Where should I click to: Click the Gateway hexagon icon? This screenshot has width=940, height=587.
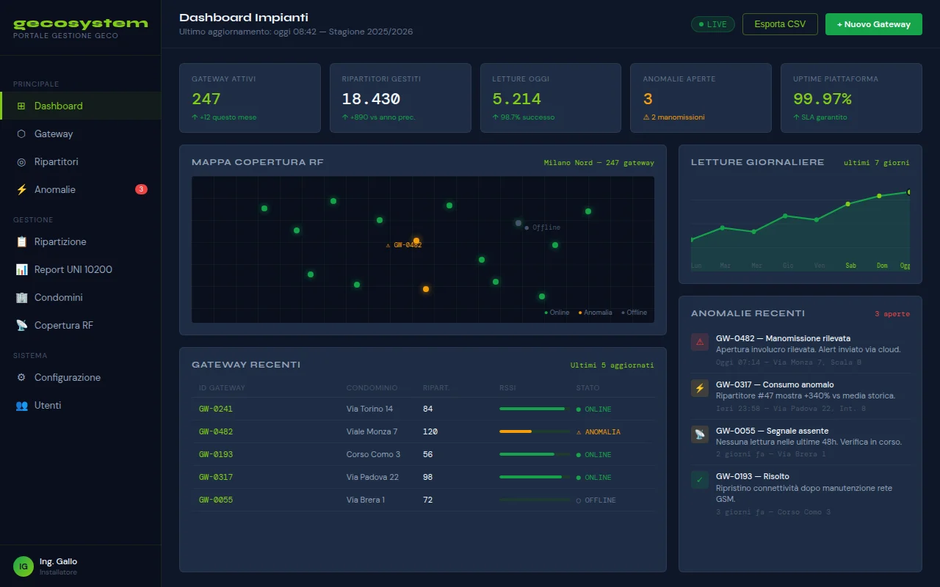tap(21, 134)
